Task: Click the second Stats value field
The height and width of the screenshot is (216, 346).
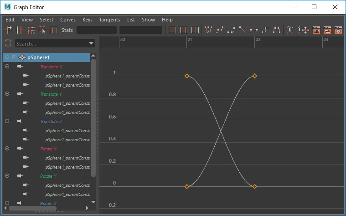Action: click(x=140, y=30)
